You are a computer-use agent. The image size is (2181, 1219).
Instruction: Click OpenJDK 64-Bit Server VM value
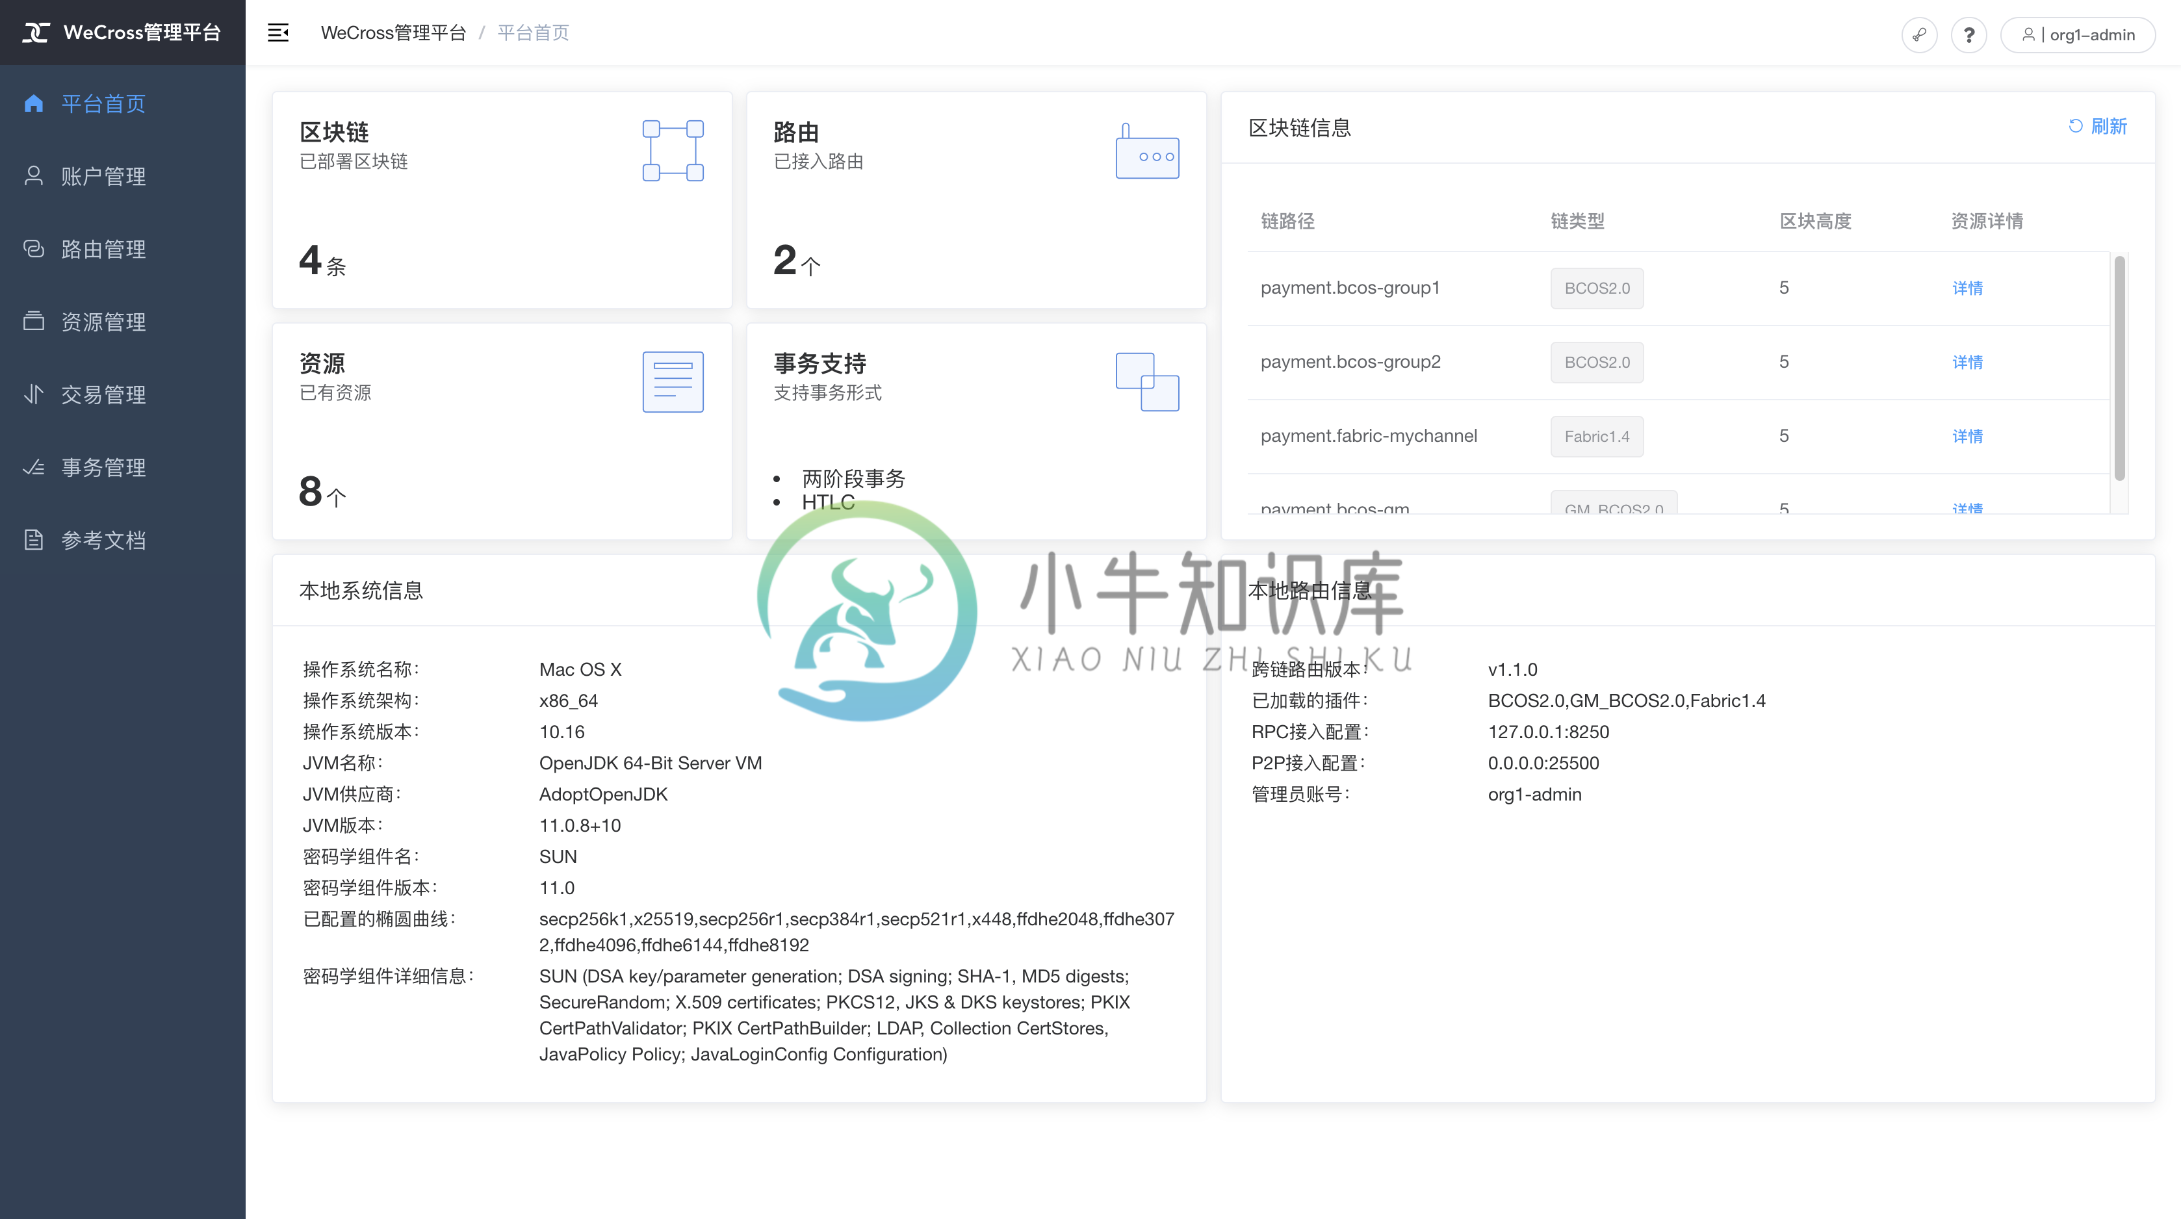(651, 763)
